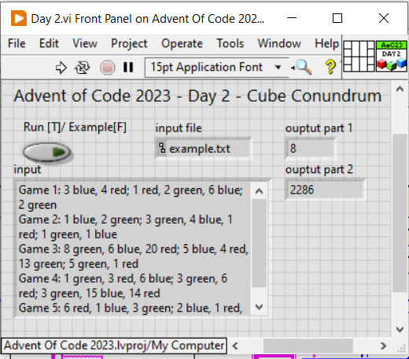
Task: Click the ouptut part 2 indicator value 2286
Action: [x=325, y=190]
